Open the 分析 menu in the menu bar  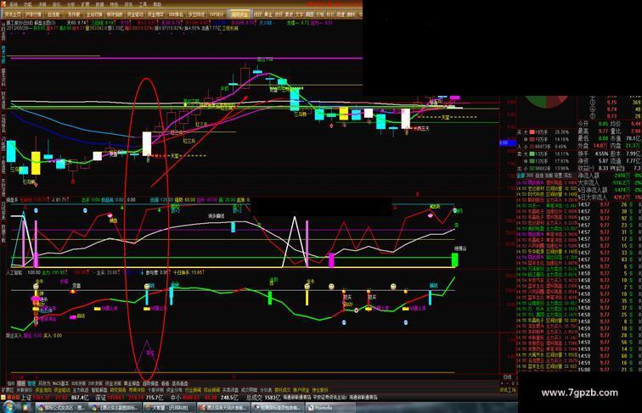70,4
